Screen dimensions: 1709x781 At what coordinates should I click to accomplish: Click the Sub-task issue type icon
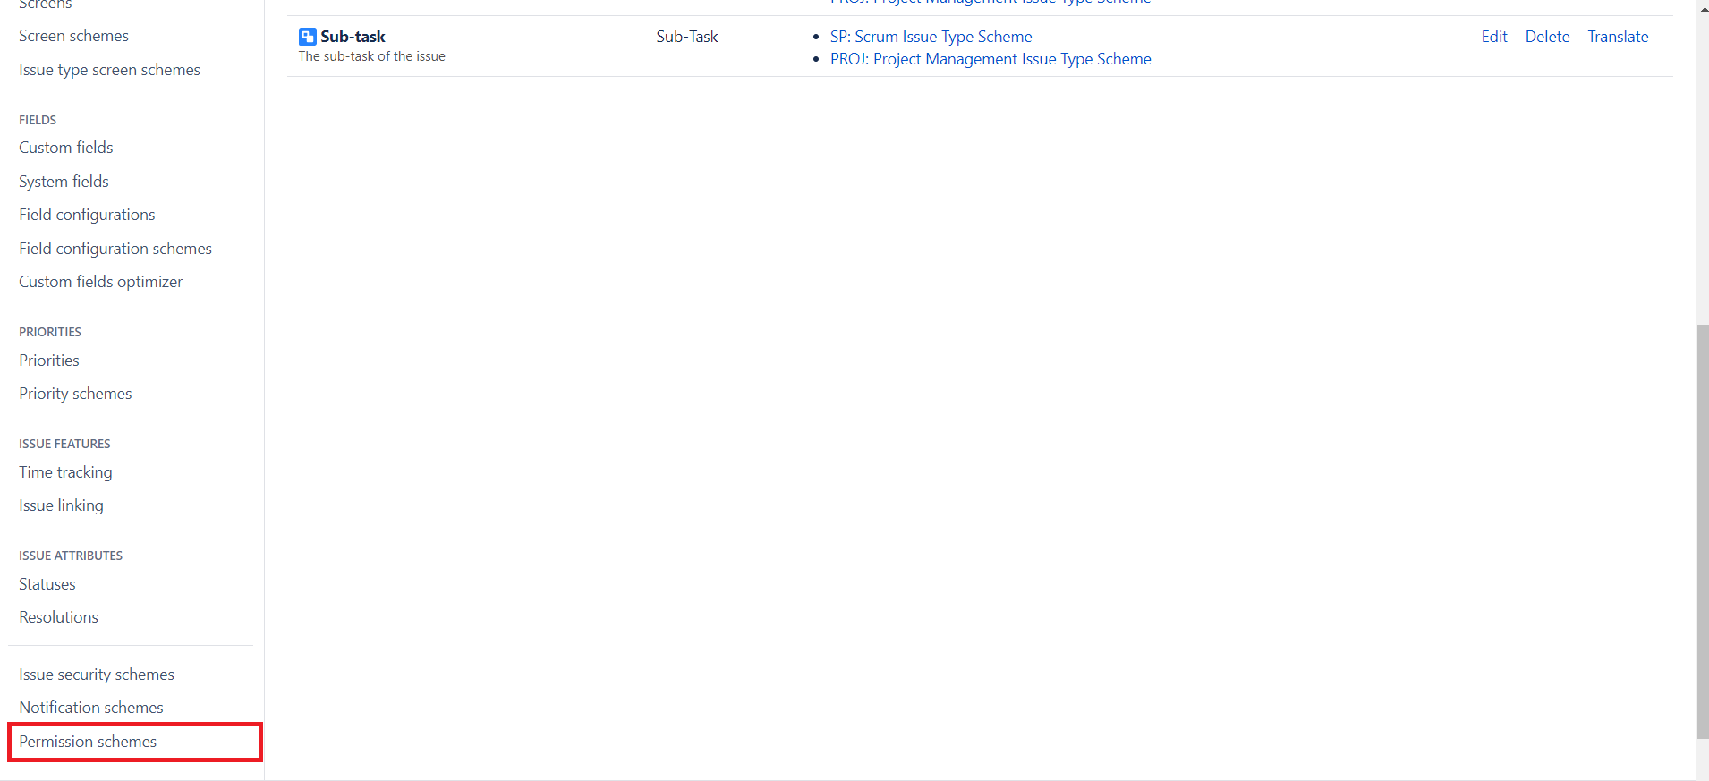point(307,37)
